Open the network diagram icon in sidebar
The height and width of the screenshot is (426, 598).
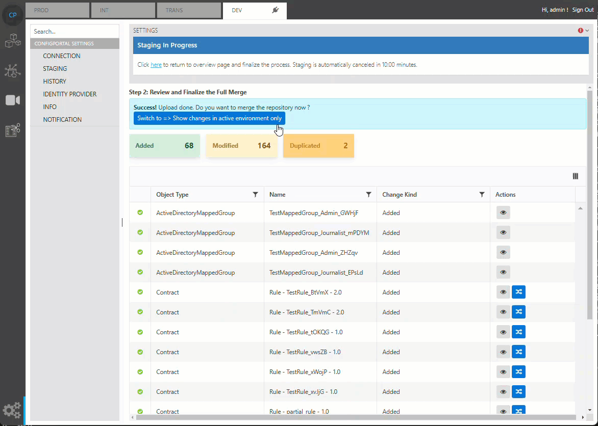(12, 71)
